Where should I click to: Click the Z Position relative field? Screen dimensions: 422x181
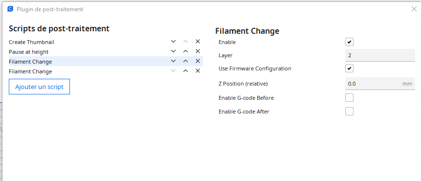(x=380, y=84)
